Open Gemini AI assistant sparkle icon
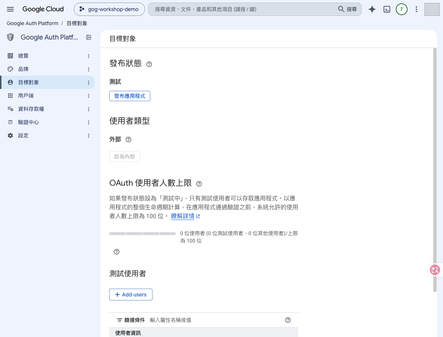The image size is (443, 337). [372, 10]
